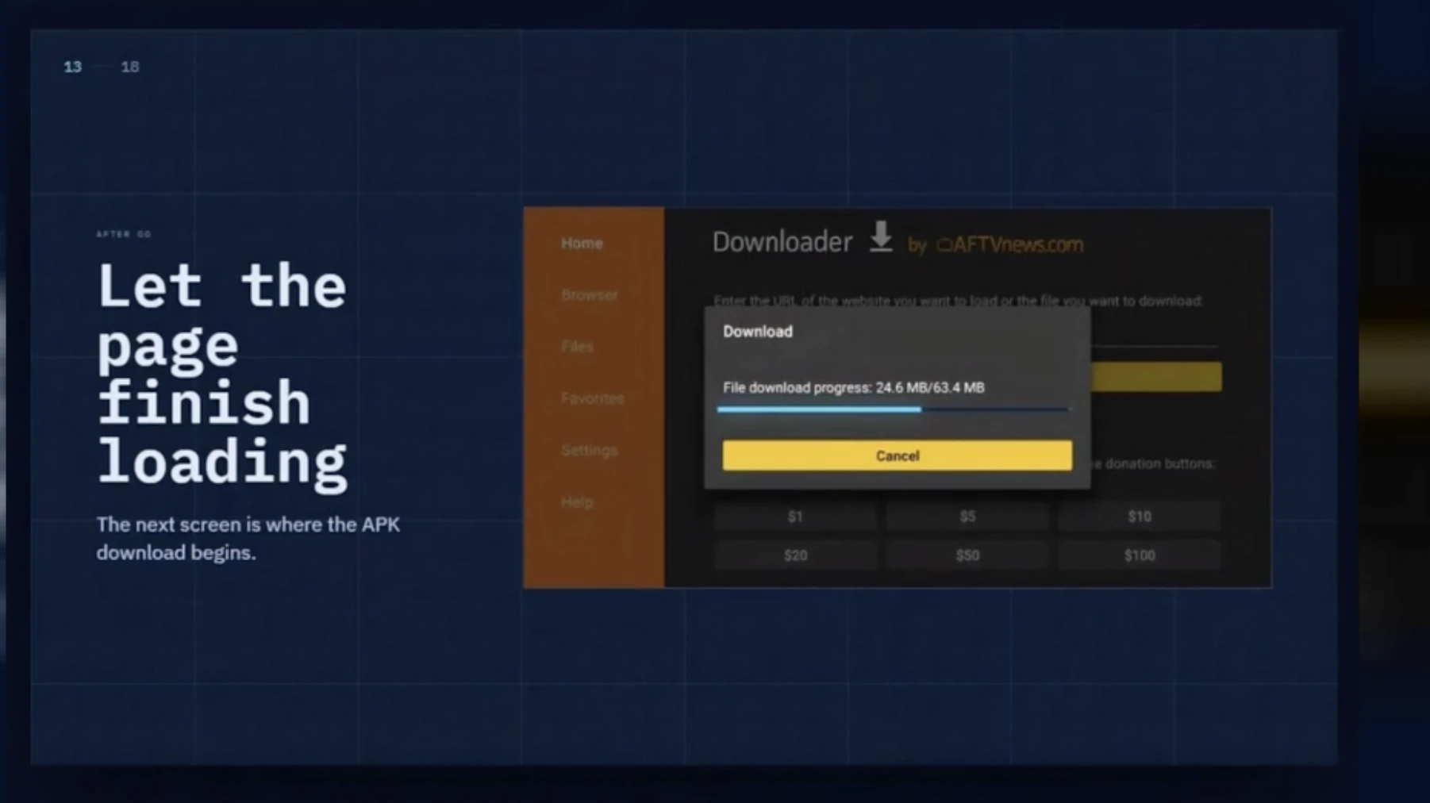Select the $1 donation button
Viewport: 1430px width, 803px height.
[x=795, y=517]
